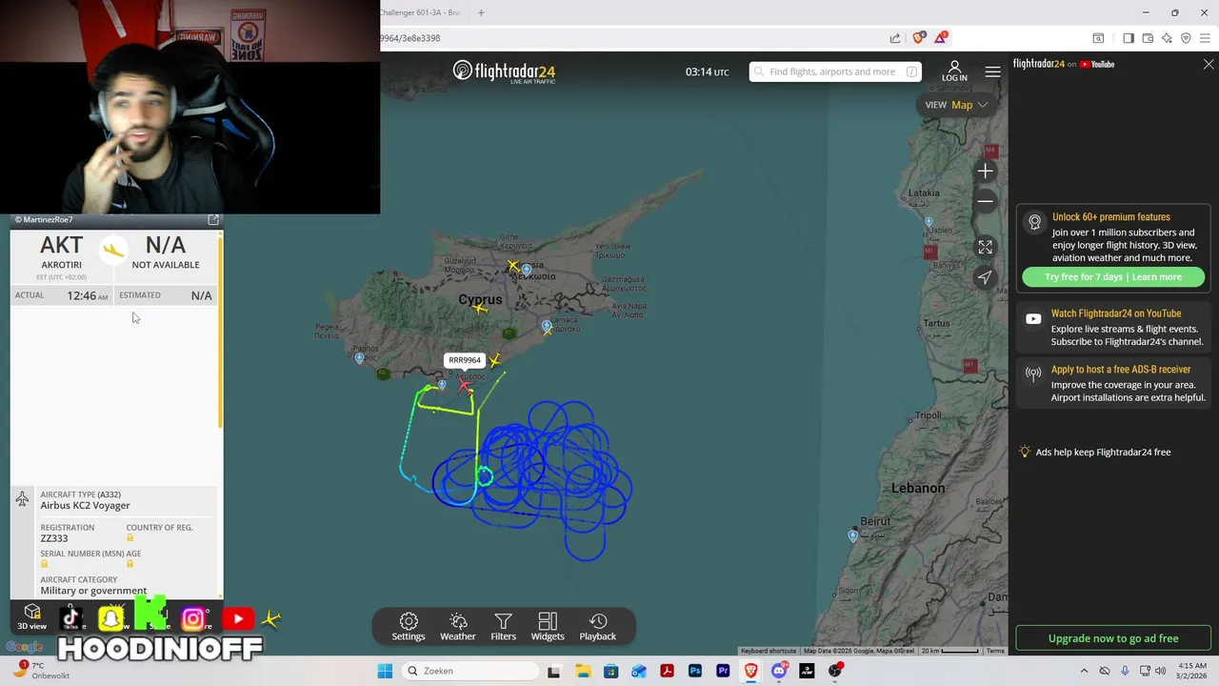
Task: Click the Beirut airport pin
Action: (x=853, y=535)
